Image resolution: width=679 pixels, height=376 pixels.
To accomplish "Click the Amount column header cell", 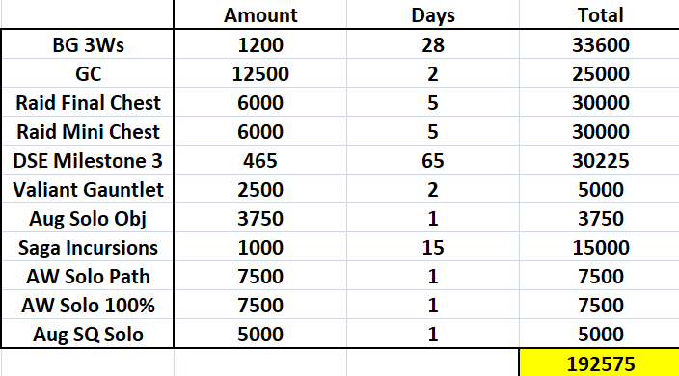I will (x=260, y=14).
